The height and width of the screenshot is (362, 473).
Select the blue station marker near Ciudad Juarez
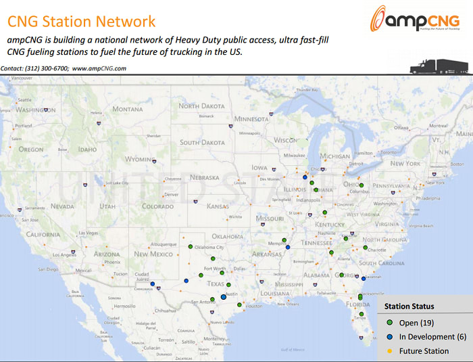pyautogui.click(x=152, y=284)
